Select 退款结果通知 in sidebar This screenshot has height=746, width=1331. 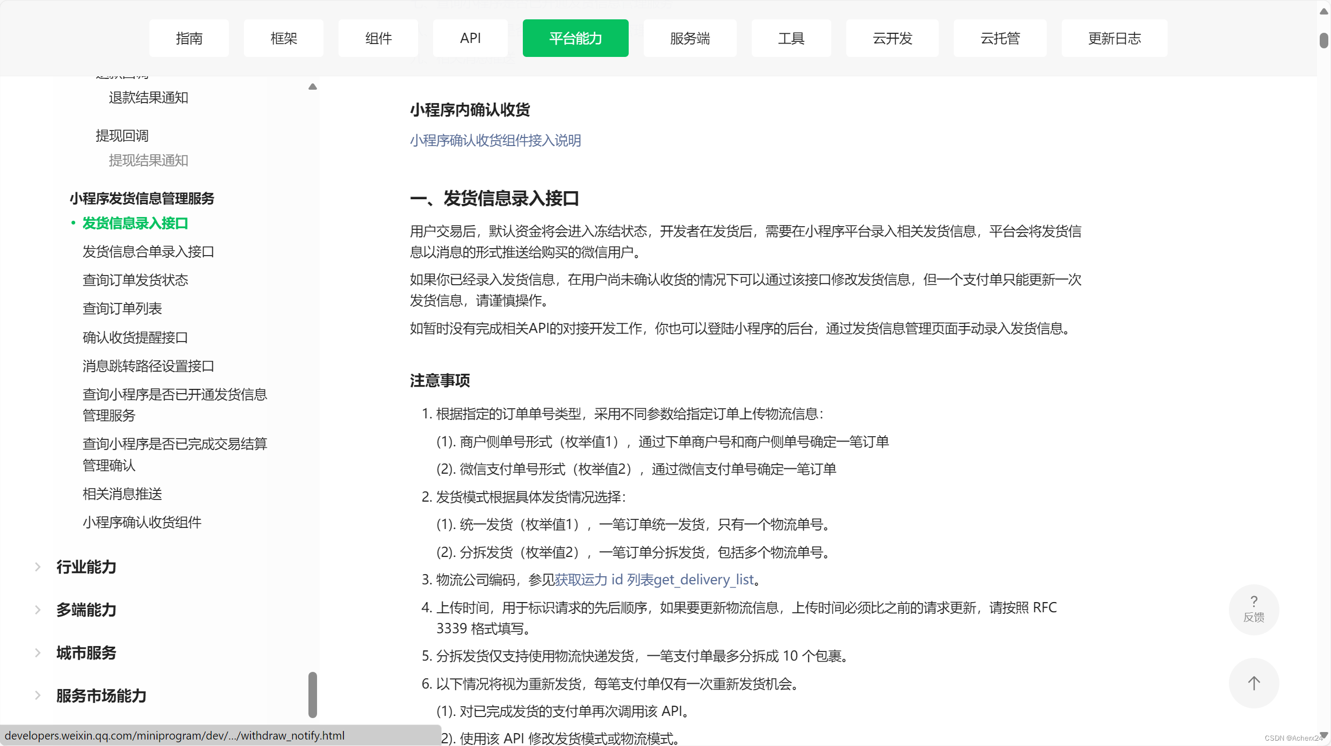pos(148,97)
